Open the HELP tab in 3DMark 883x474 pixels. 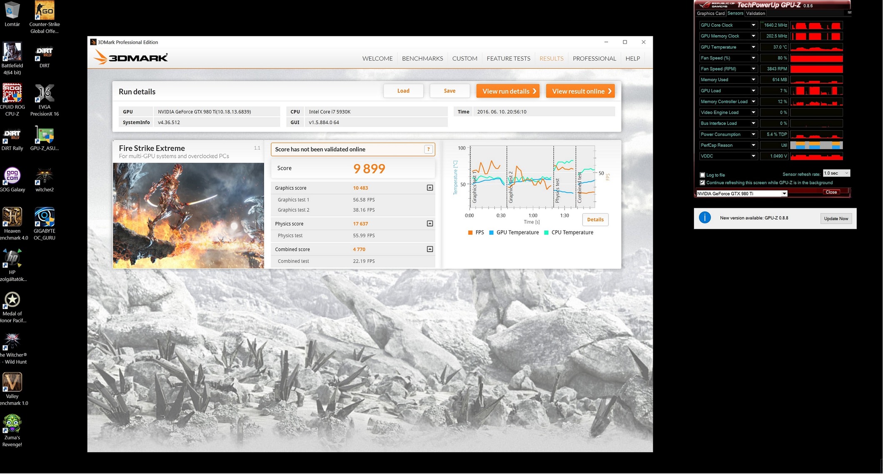click(632, 58)
